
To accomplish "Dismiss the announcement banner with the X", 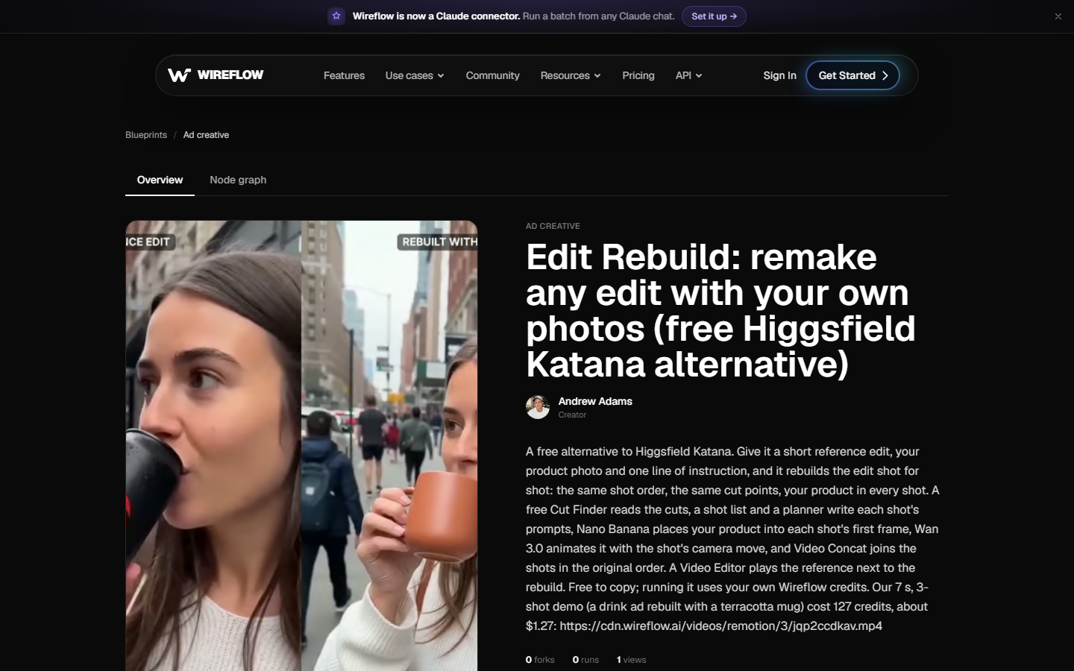I will point(1058,16).
